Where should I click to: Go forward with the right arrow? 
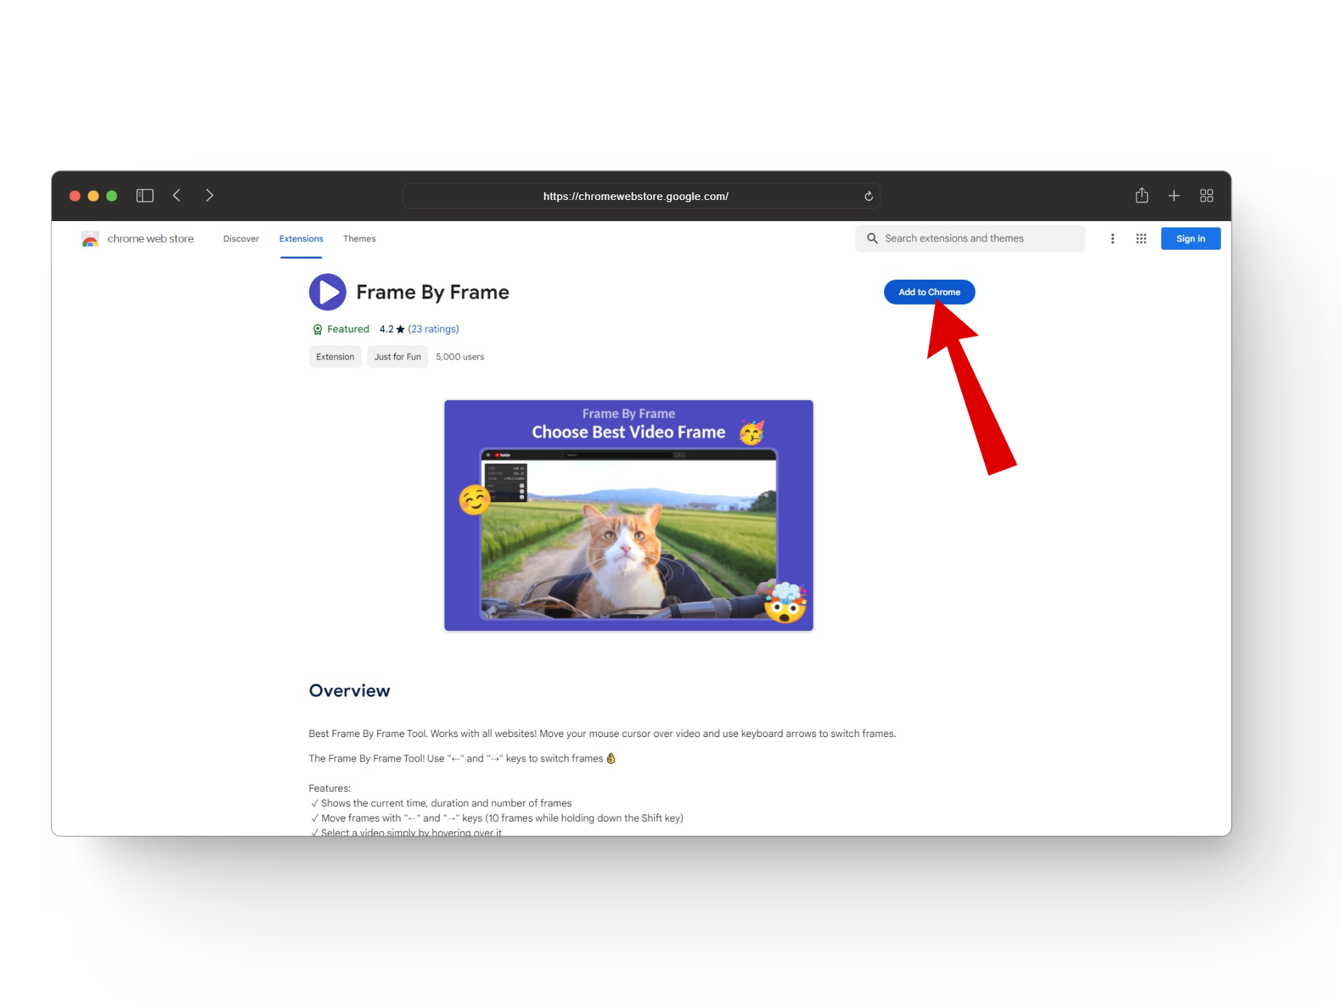click(x=209, y=196)
